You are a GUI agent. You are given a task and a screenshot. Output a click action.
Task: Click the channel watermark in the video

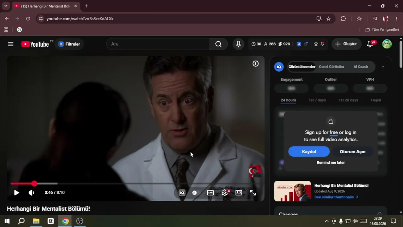tap(255, 172)
